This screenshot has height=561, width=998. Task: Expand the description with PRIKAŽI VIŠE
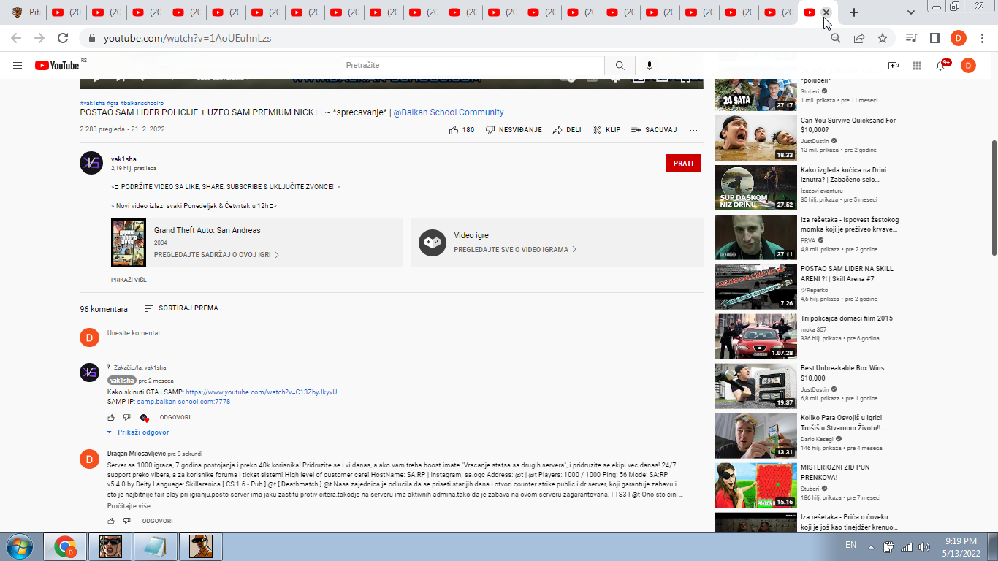point(129,280)
